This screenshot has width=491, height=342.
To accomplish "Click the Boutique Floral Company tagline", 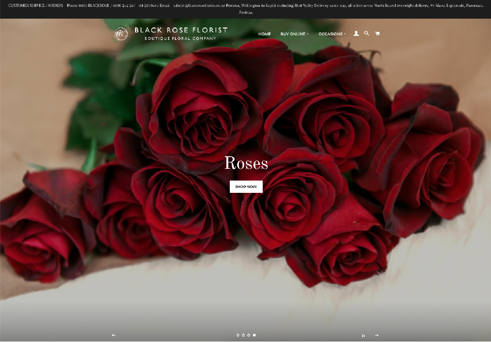I will 180,38.
